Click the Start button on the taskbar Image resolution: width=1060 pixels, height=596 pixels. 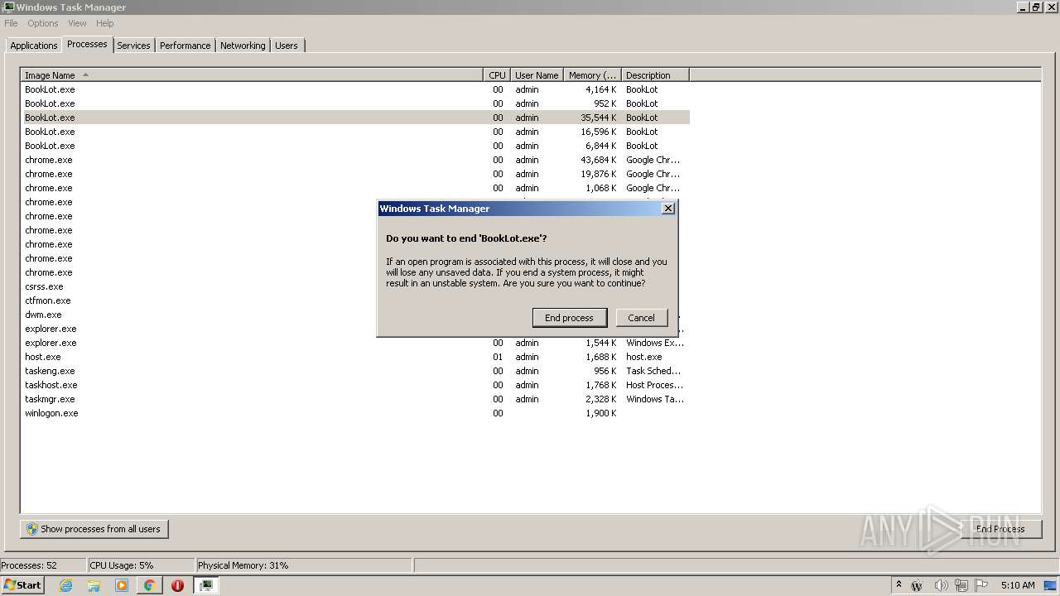coord(22,585)
